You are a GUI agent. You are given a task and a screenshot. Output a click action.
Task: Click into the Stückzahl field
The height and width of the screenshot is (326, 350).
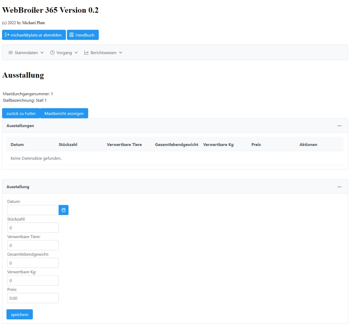tap(33, 228)
